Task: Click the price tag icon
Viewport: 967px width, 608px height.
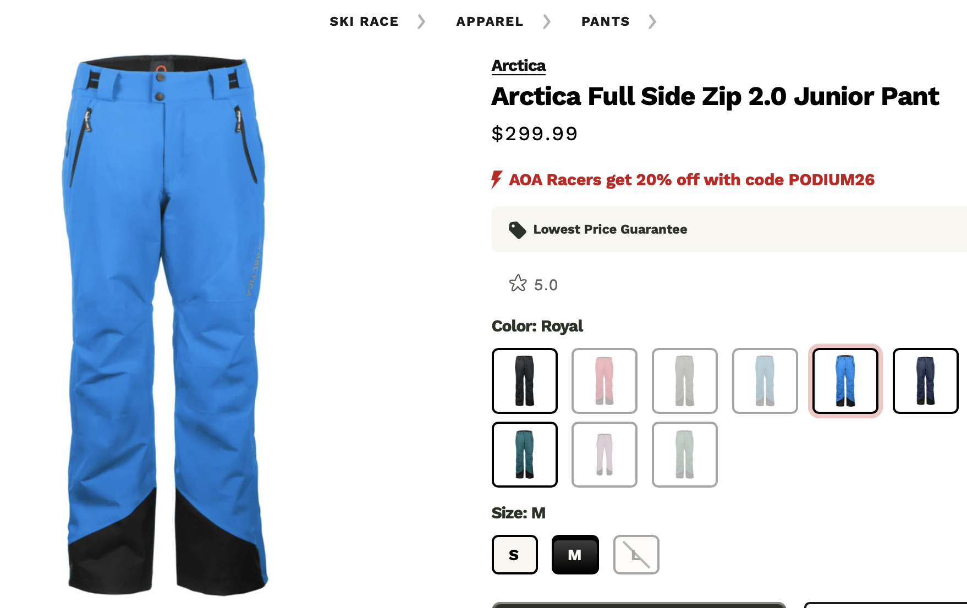Action: pyautogui.click(x=517, y=230)
